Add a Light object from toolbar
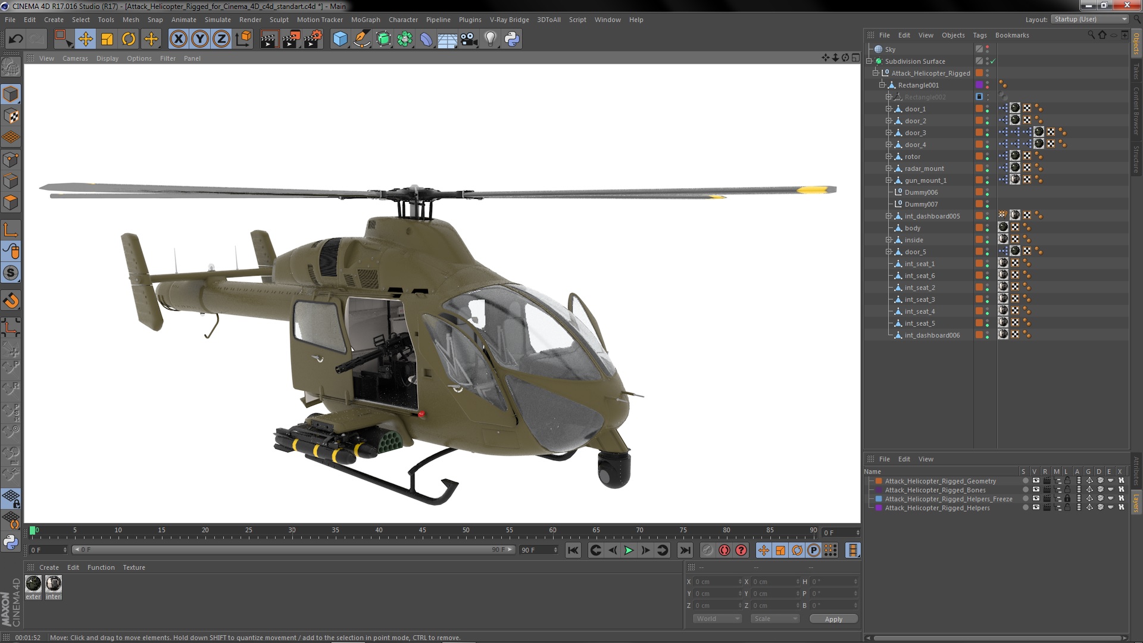1143x643 pixels. [x=490, y=39]
